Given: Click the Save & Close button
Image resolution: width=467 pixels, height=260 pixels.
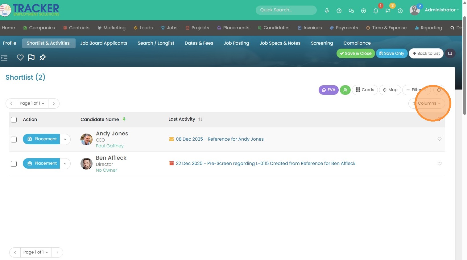Looking at the screenshot, I should coord(356,53).
